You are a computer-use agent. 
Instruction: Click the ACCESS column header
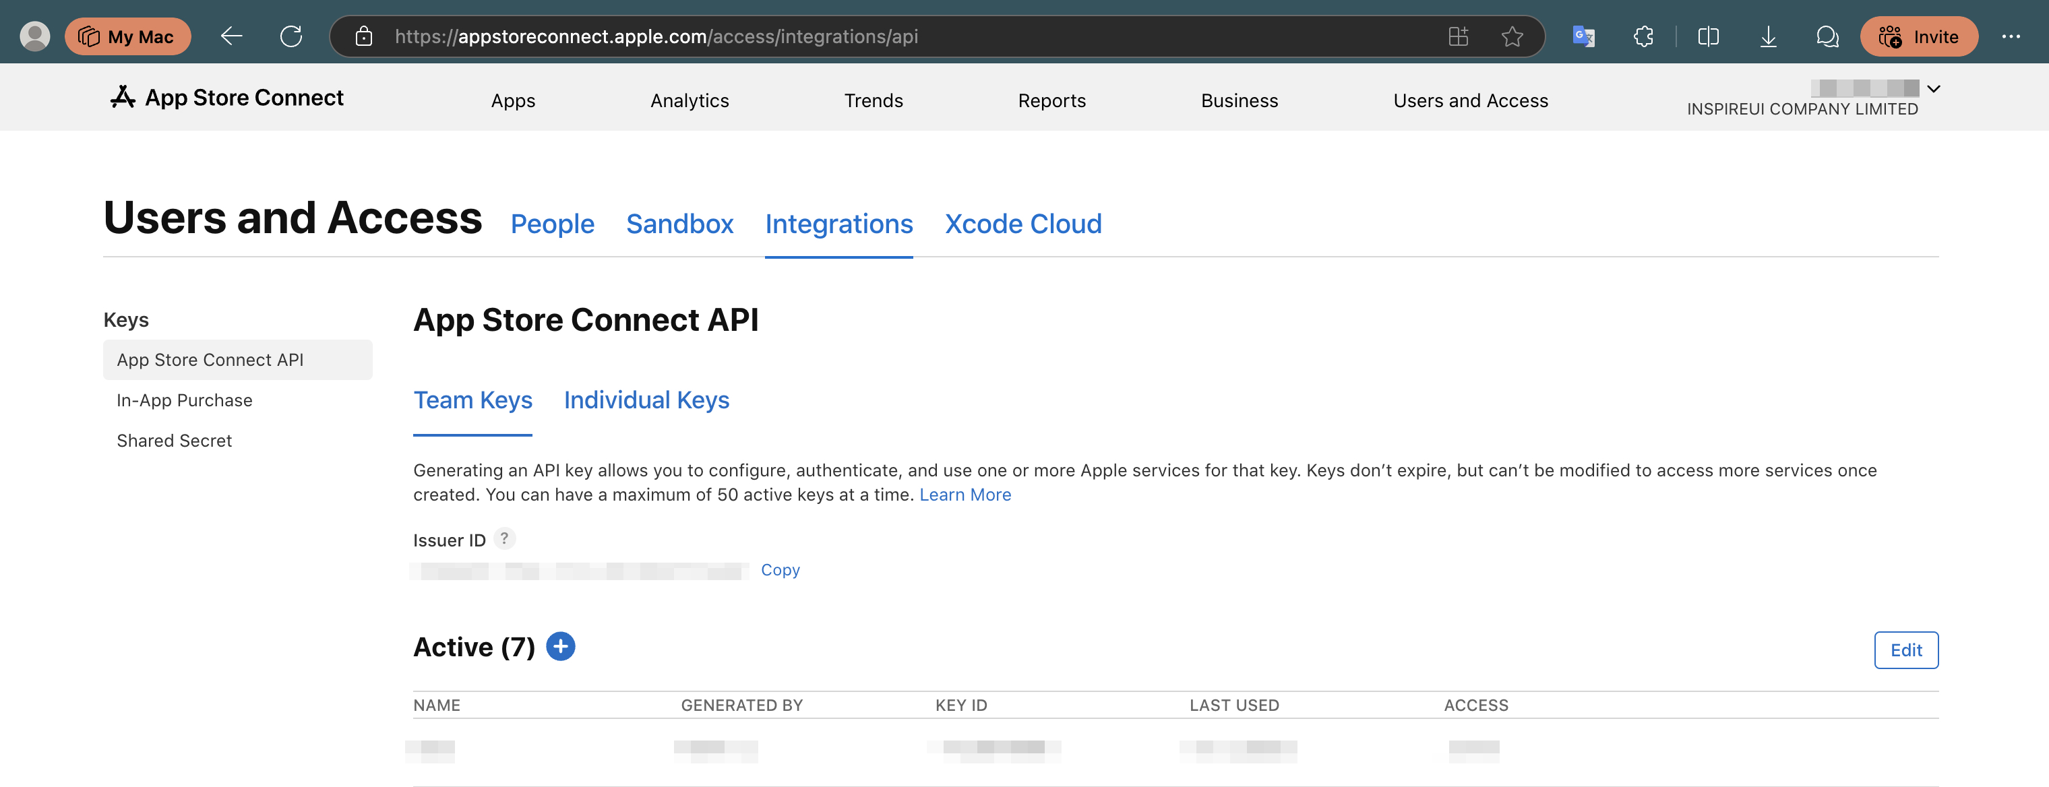(1476, 706)
